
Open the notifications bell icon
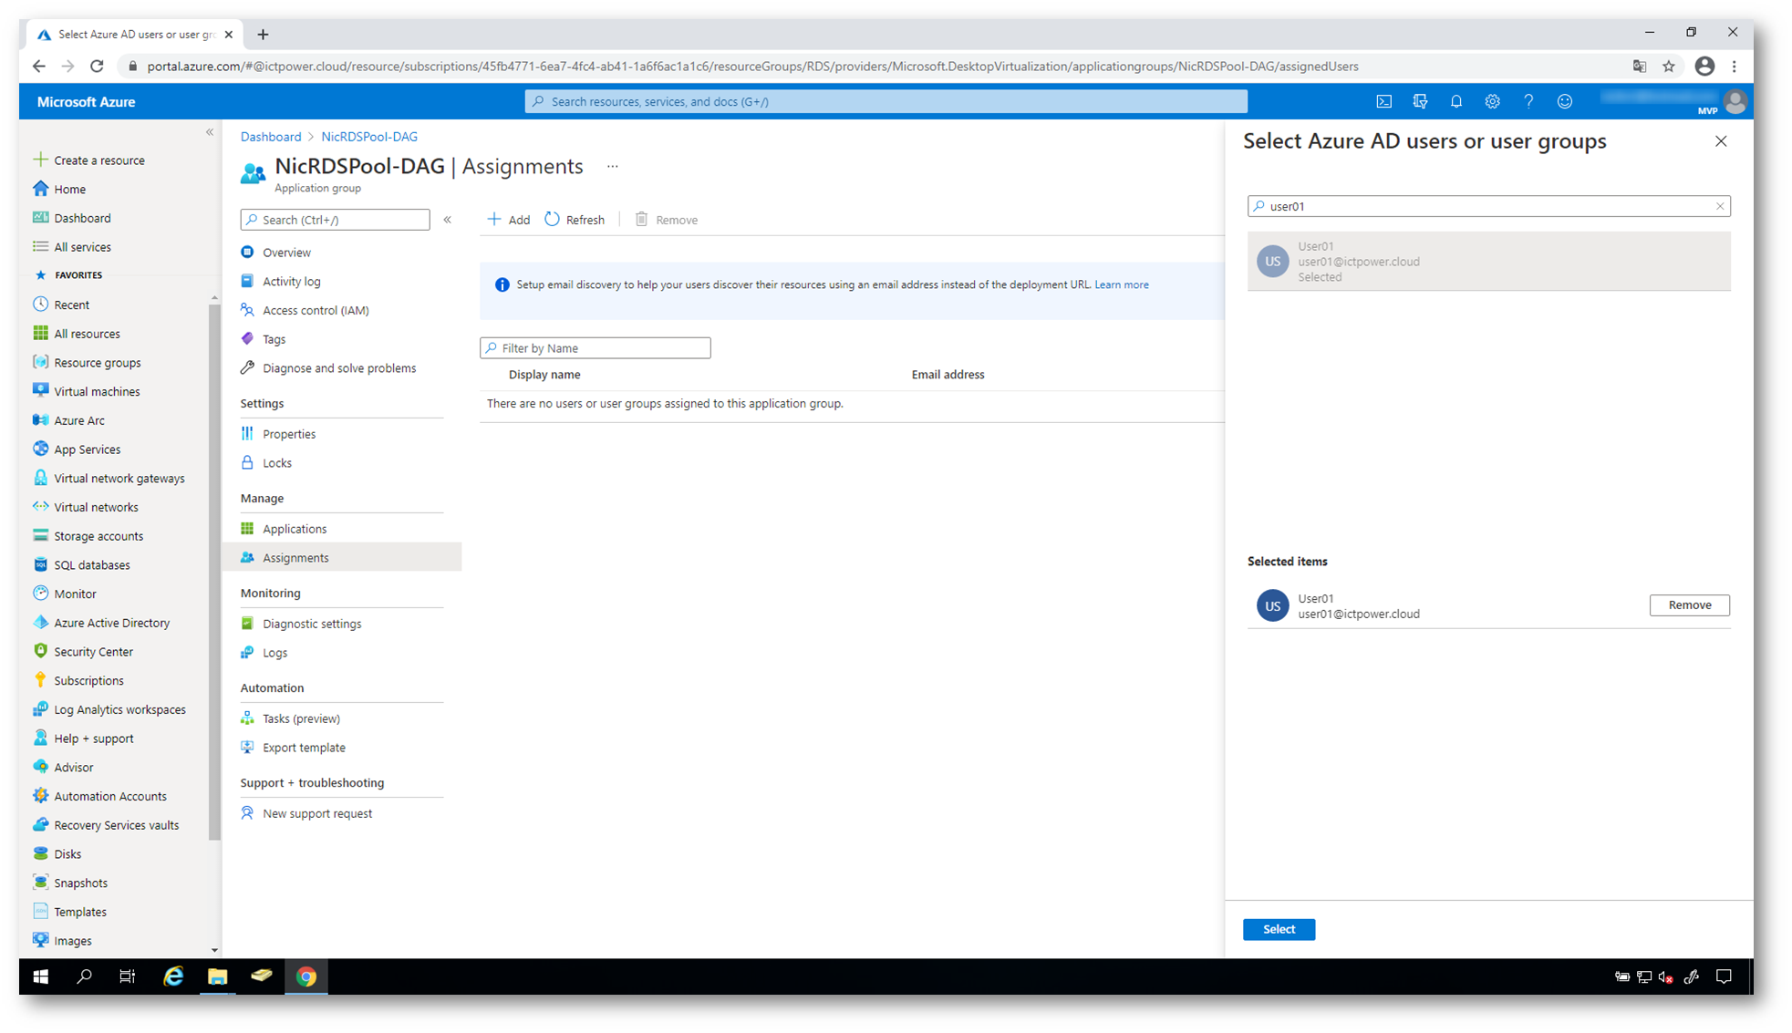tap(1455, 101)
